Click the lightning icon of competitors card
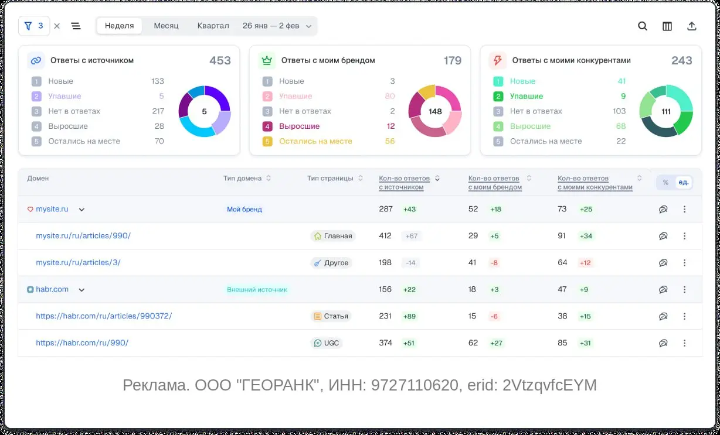Viewport: 720px width, 435px height. [x=498, y=60]
